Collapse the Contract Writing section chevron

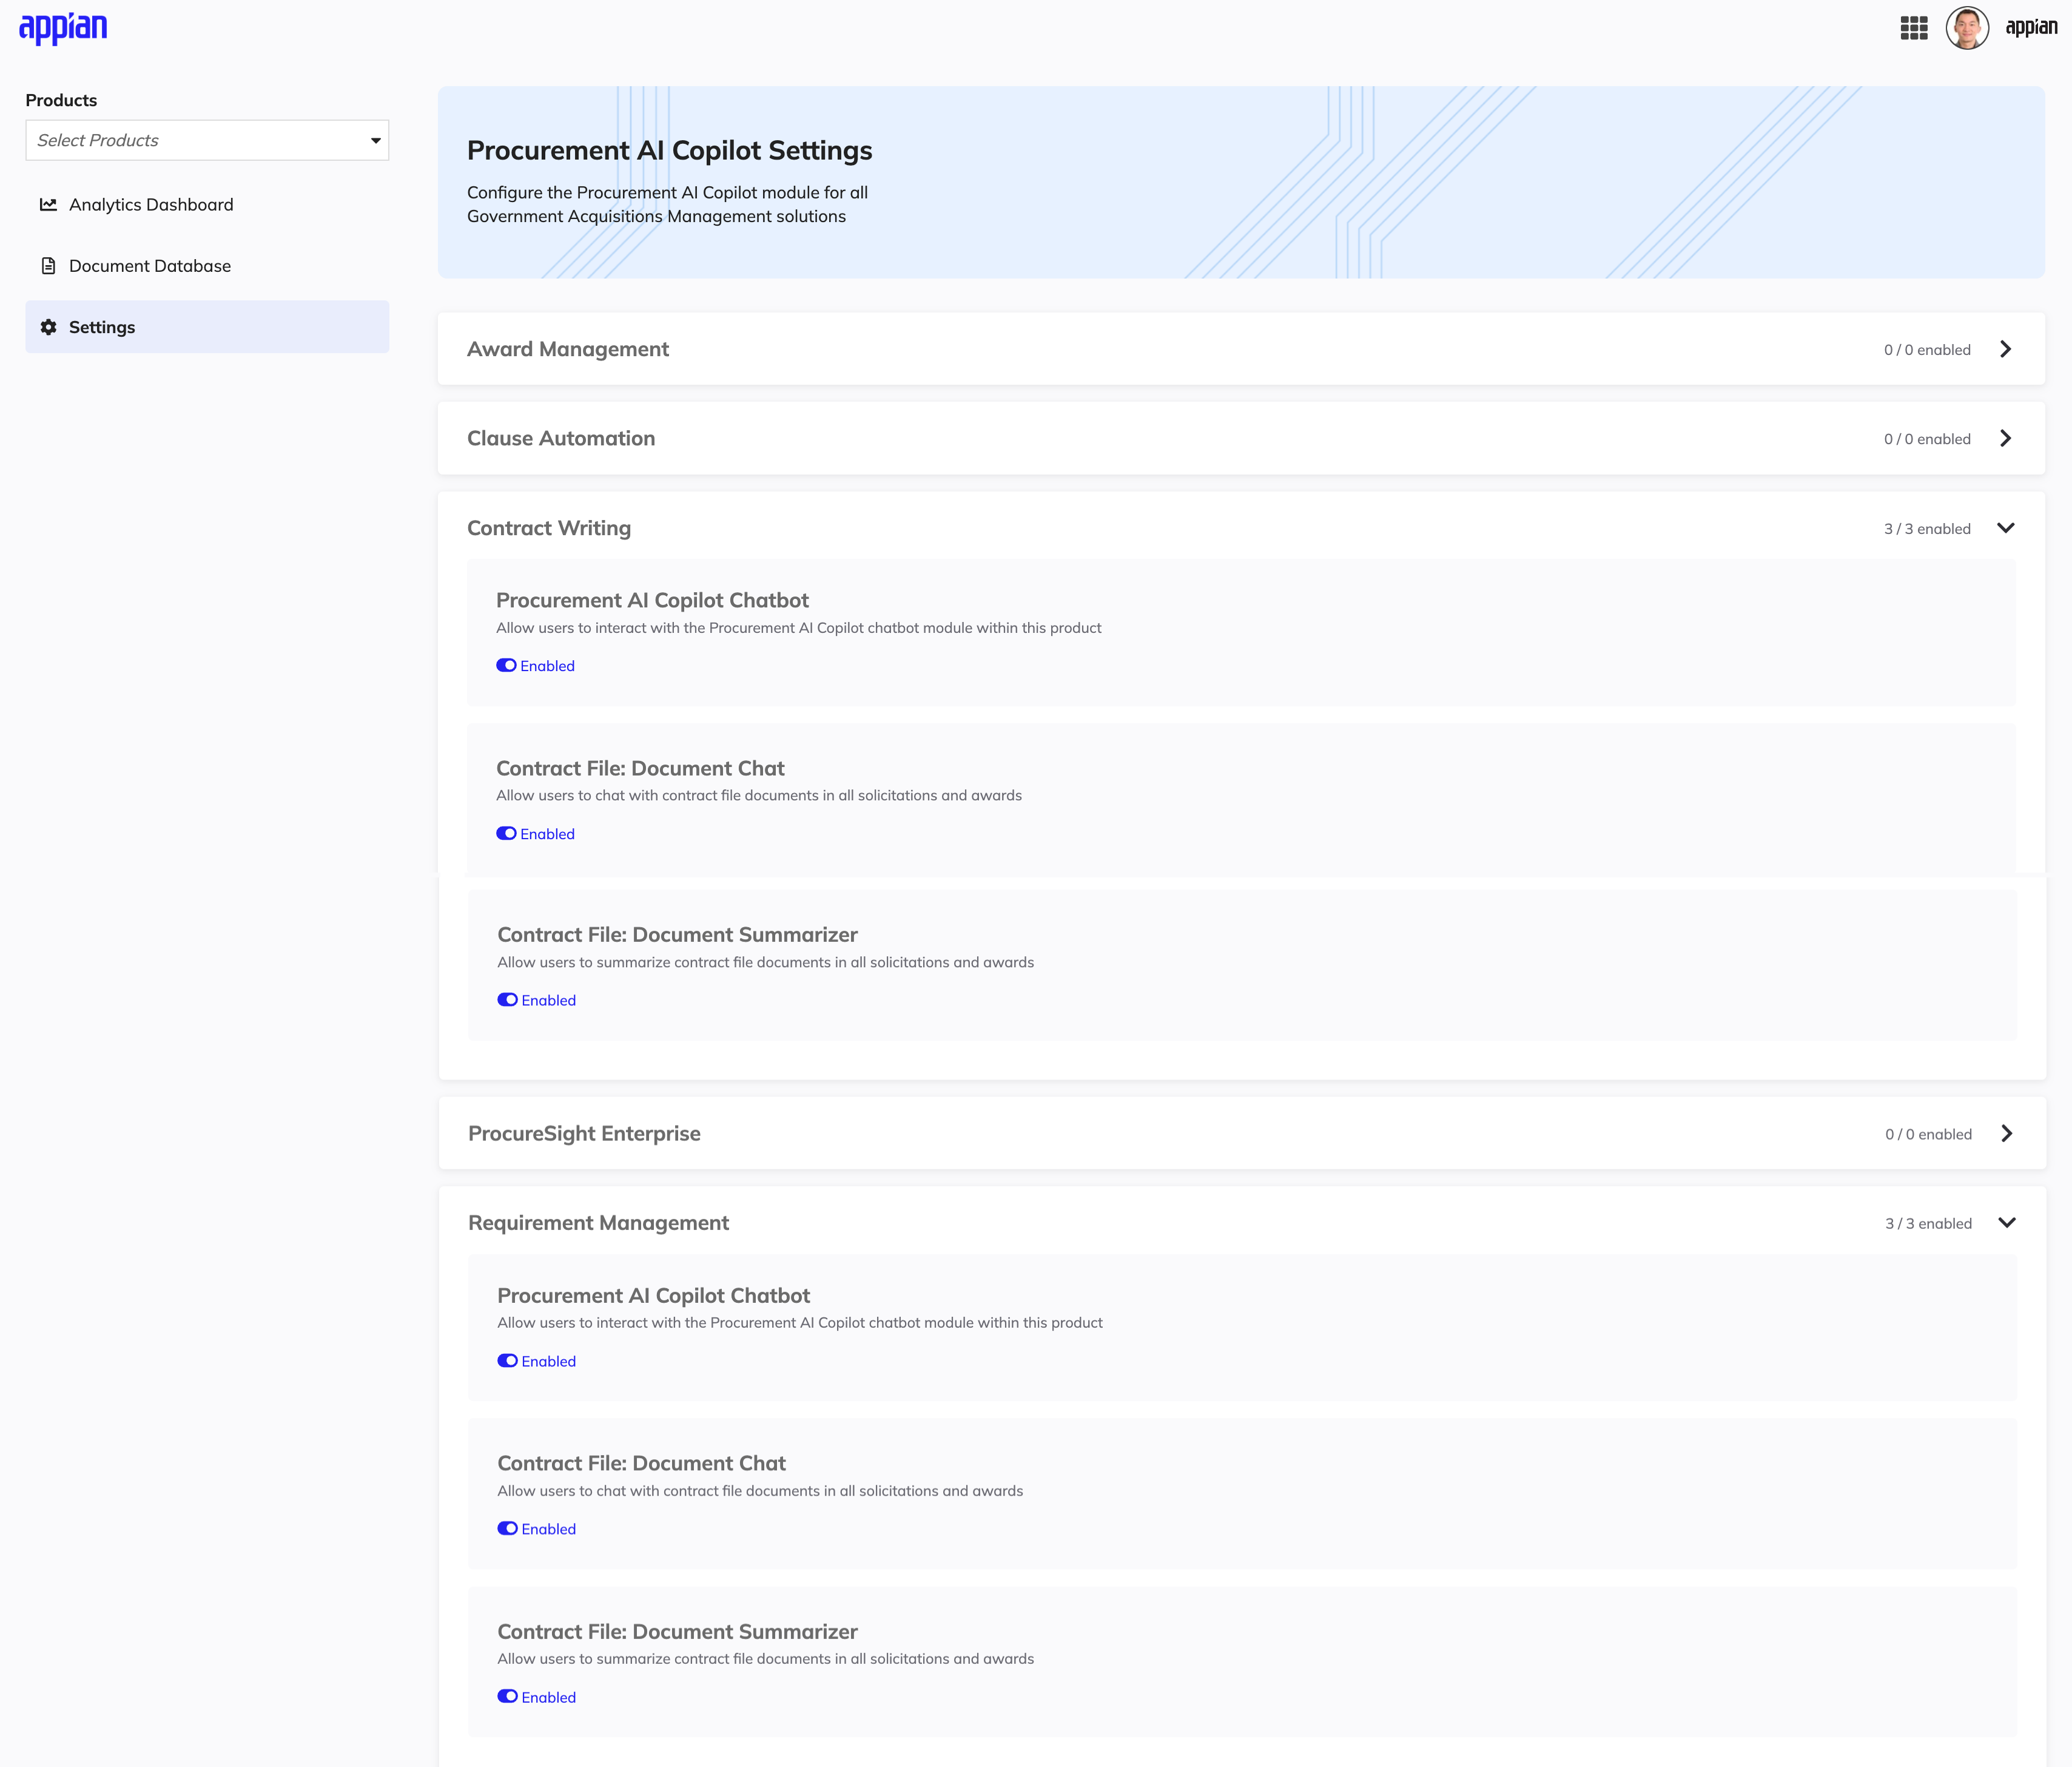point(2005,529)
